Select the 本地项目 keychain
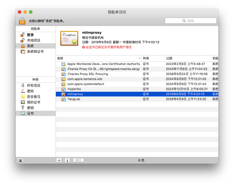This screenshot has width=234, height=186. [35, 40]
